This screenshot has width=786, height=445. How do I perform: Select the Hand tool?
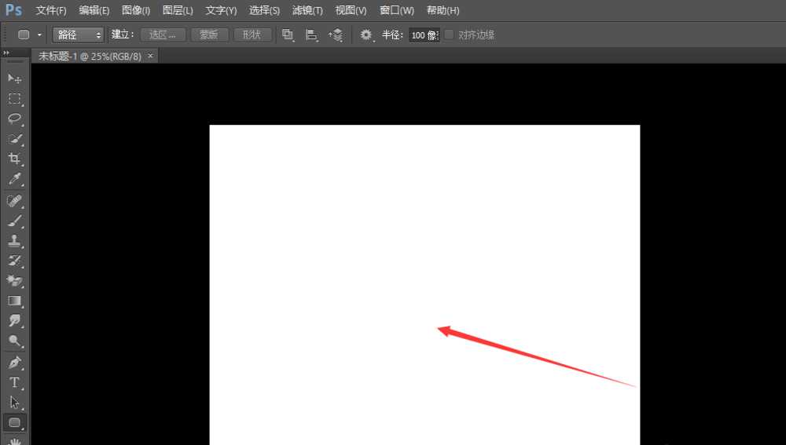click(14, 441)
